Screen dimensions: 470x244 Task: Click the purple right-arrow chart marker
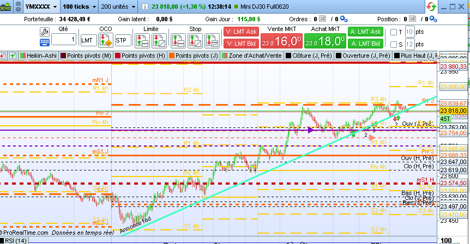[x=311, y=130]
